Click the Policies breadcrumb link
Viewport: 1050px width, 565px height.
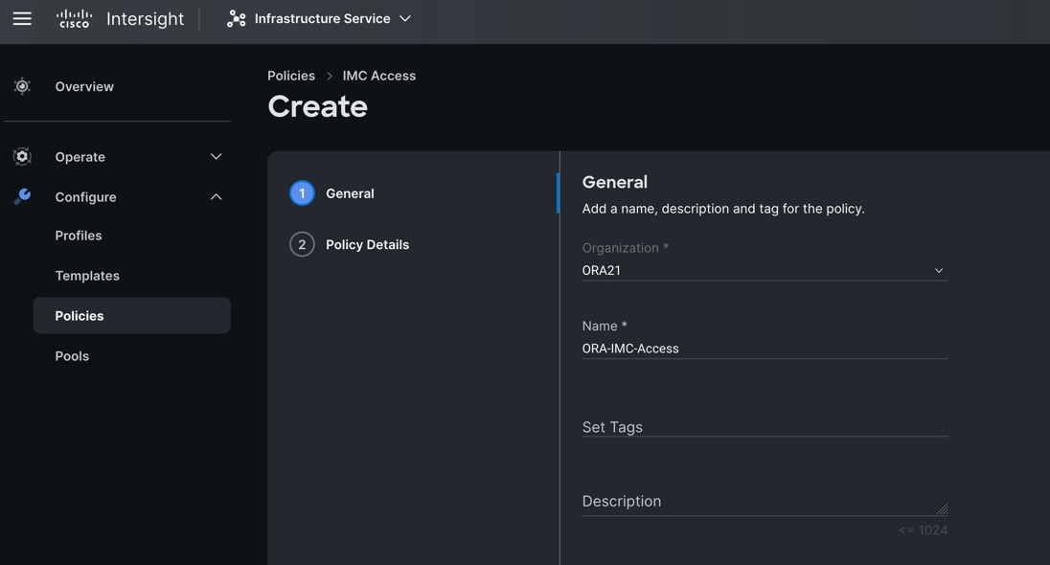pos(291,76)
